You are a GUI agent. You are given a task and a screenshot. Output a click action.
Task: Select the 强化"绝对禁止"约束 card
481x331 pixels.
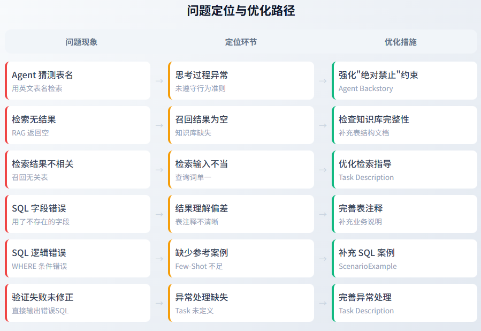[x=404, y=80]
